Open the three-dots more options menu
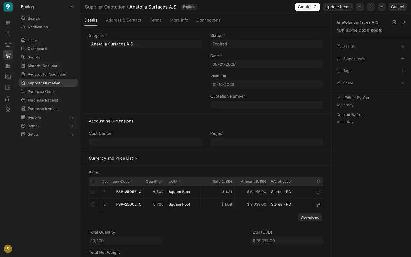The image size is (411, 257). tap(381, 7)
